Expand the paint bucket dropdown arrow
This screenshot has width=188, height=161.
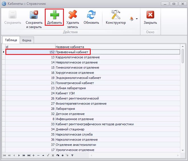[x=137, y=19]
